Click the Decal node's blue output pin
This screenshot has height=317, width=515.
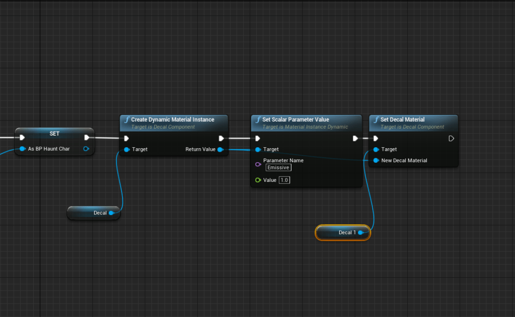coord(111,213)
